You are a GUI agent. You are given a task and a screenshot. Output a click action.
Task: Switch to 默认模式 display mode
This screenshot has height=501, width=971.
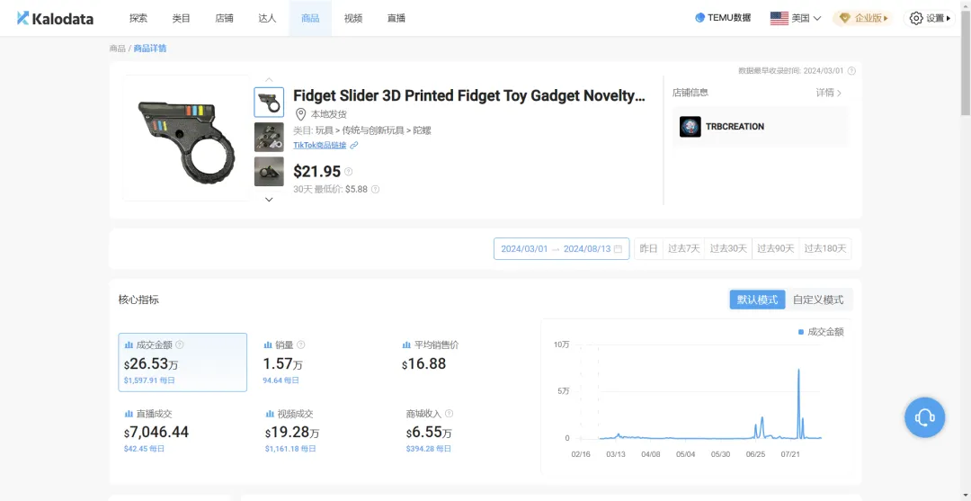click(x=757, y=300)
